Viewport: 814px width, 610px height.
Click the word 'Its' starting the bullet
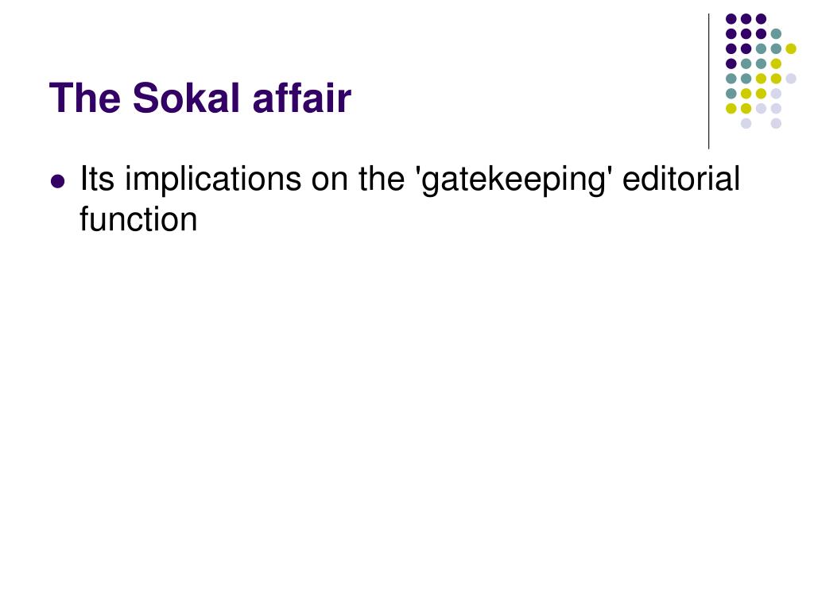(x=97, y=179)
